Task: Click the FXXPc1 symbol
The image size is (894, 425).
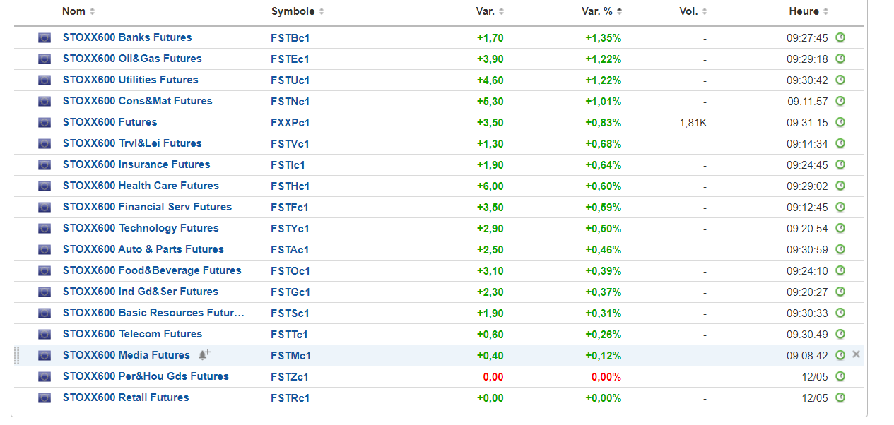Action: (x=290, y=123)
